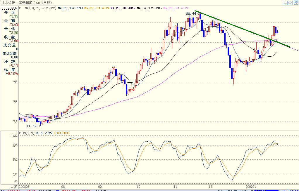Click the 最低 label
Viewport: 299px width, 191px height.
coord(10,29)
